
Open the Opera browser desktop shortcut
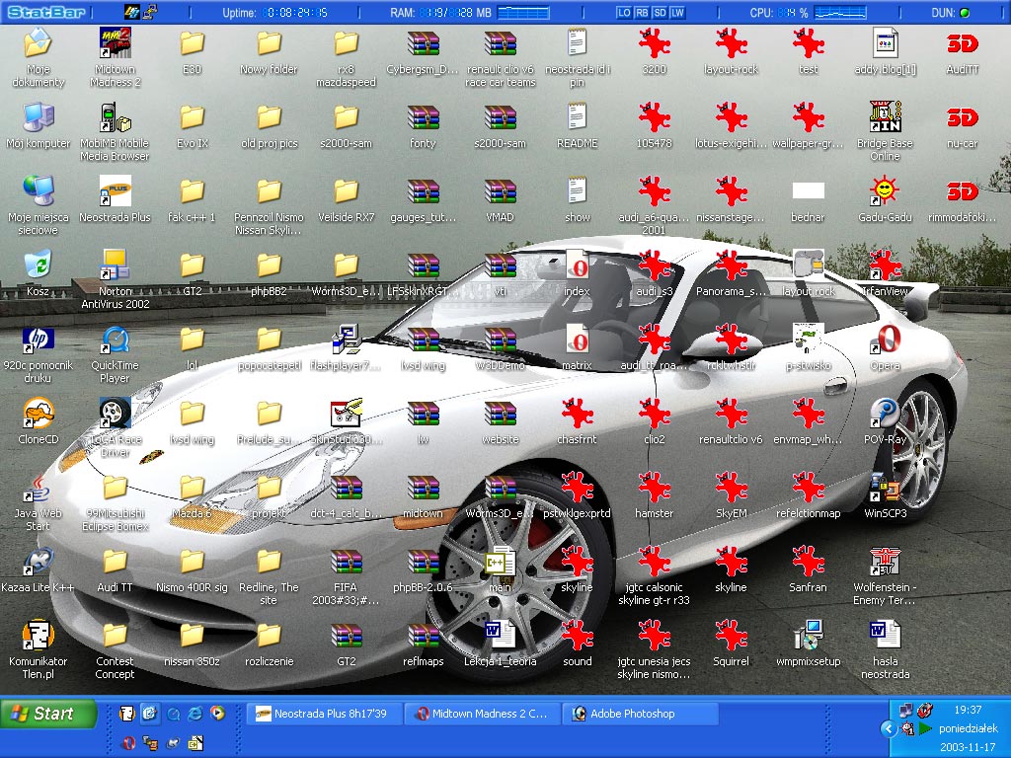coord(886,340)
